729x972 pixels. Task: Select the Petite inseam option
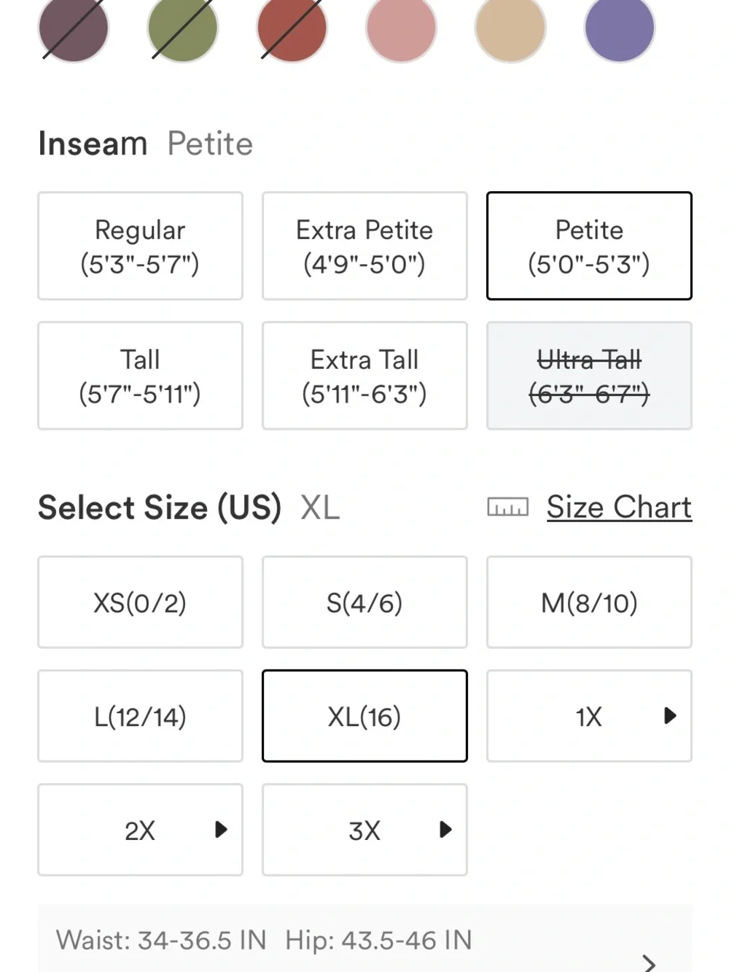[x=589, y=246]
